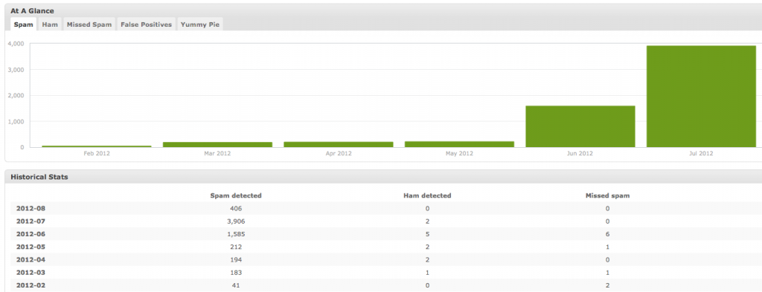
Task: Click the Missed spam column header
Action: pos(607,195)
